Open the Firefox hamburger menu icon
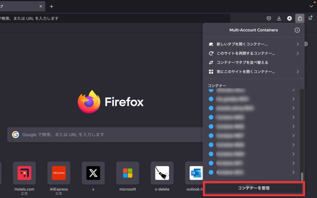 point(310,18)
